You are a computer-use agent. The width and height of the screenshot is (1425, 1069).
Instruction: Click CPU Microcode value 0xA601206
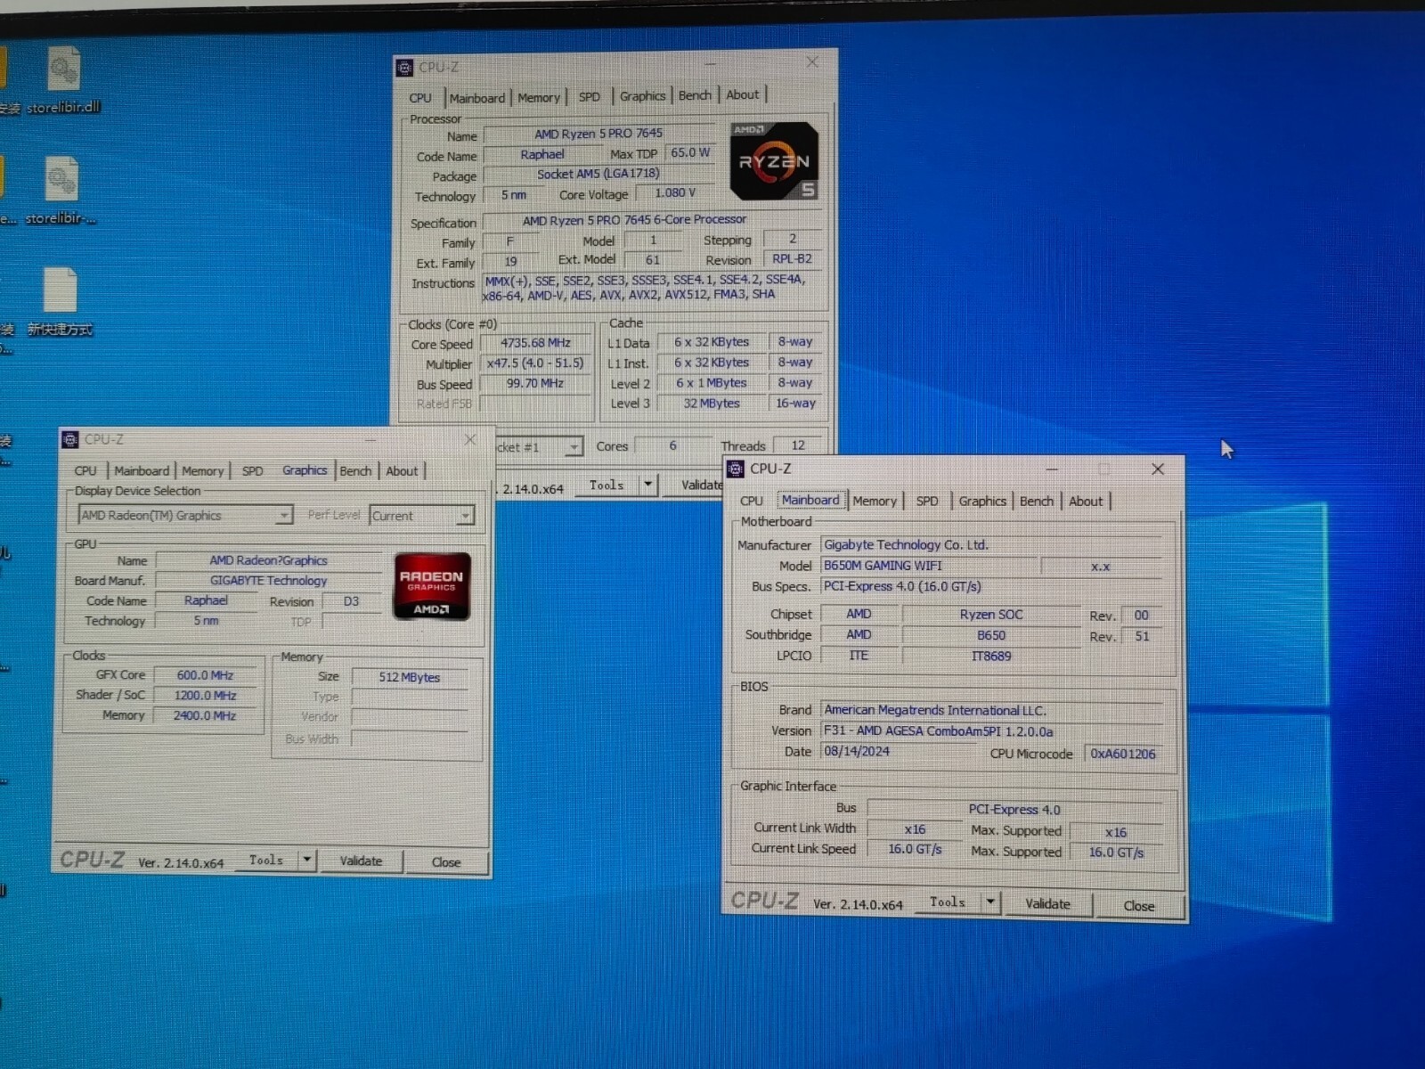(x=1122, y=754)
